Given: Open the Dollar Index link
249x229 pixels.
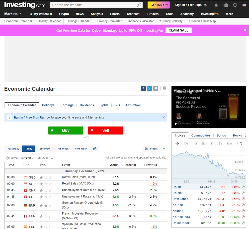Looking at the screenshot, I should [x=181, y=223].
